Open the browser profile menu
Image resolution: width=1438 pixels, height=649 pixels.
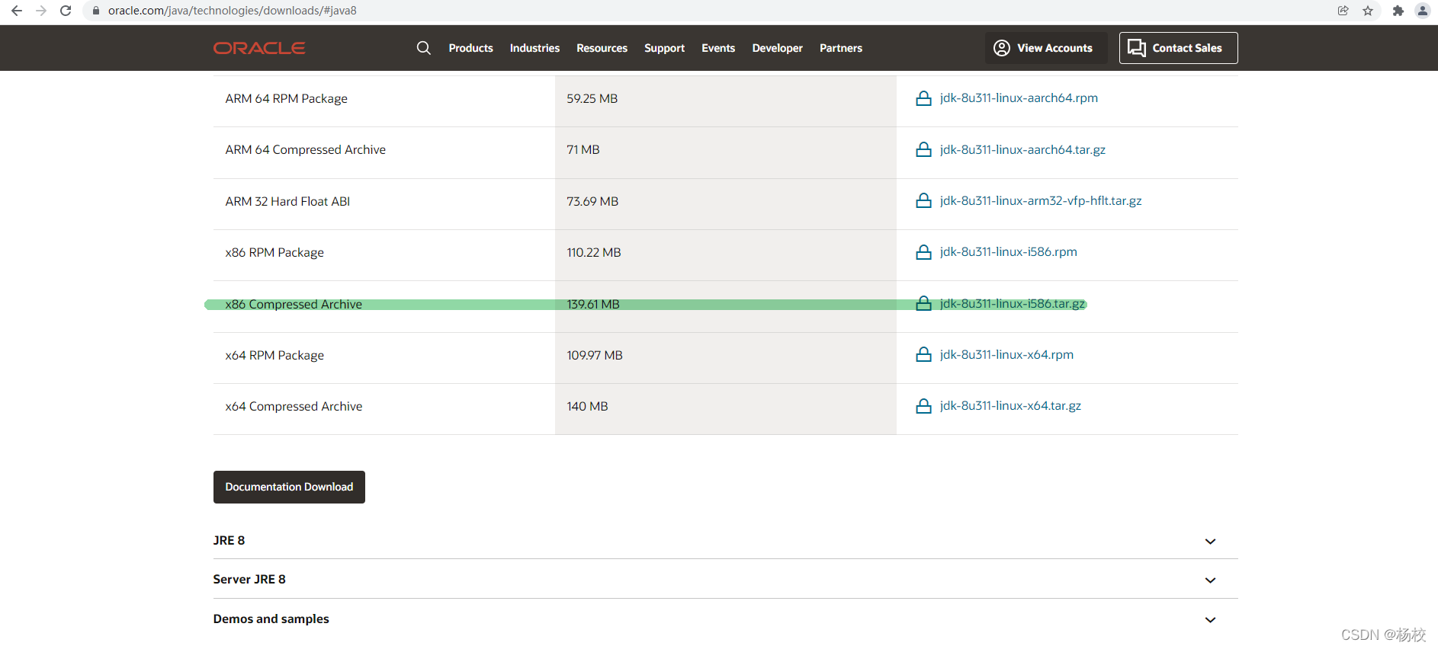(1423, 11)
